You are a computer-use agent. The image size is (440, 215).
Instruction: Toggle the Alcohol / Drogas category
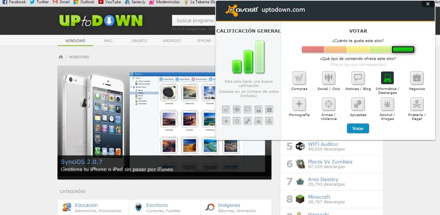click(x=387, y=104)
